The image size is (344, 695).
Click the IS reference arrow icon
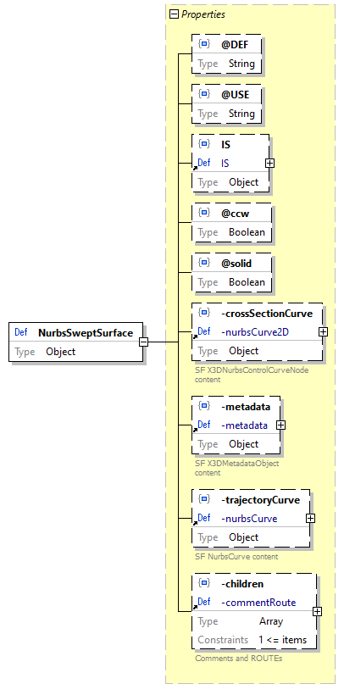[195, 168]
